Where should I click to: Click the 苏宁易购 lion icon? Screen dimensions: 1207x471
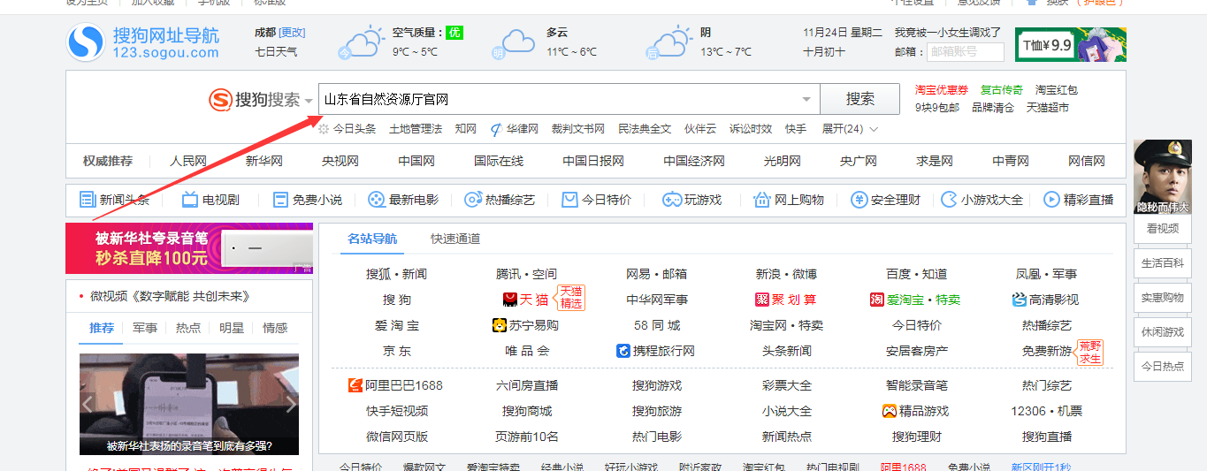pos(500,325)
